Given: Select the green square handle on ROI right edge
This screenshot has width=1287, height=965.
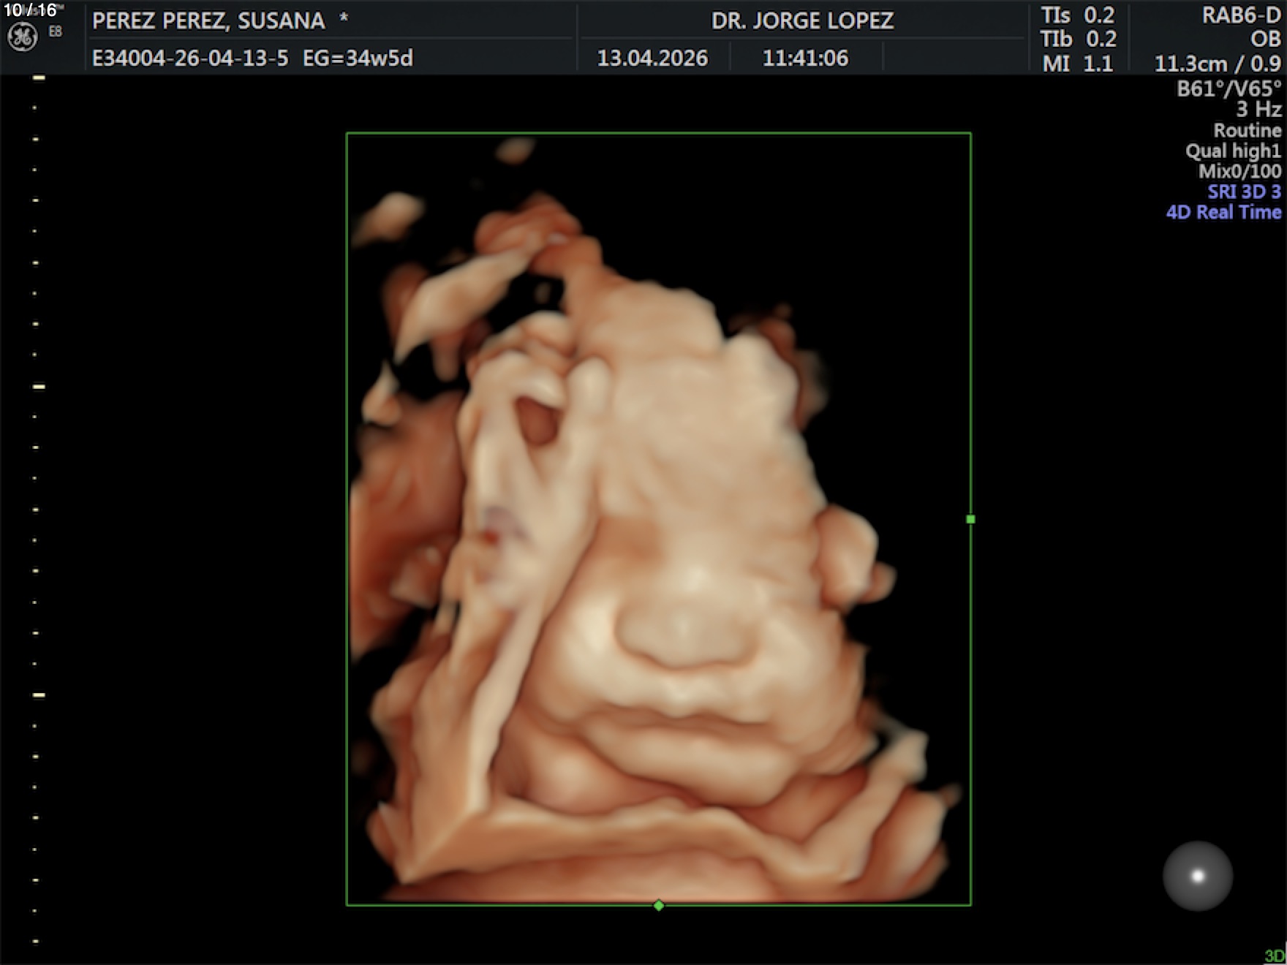Looking at the screenshot, I should pos(970,519).
